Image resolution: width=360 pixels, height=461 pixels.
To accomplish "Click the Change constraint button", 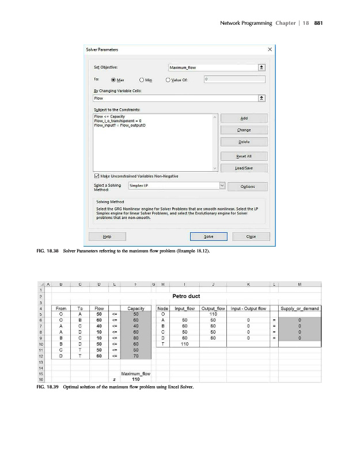I will [244, 130].
